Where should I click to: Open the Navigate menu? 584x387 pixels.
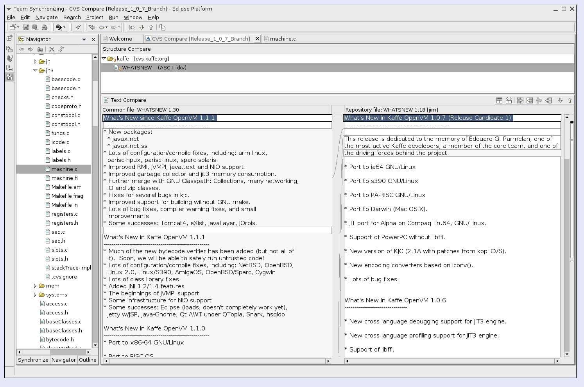coord(47,18)
